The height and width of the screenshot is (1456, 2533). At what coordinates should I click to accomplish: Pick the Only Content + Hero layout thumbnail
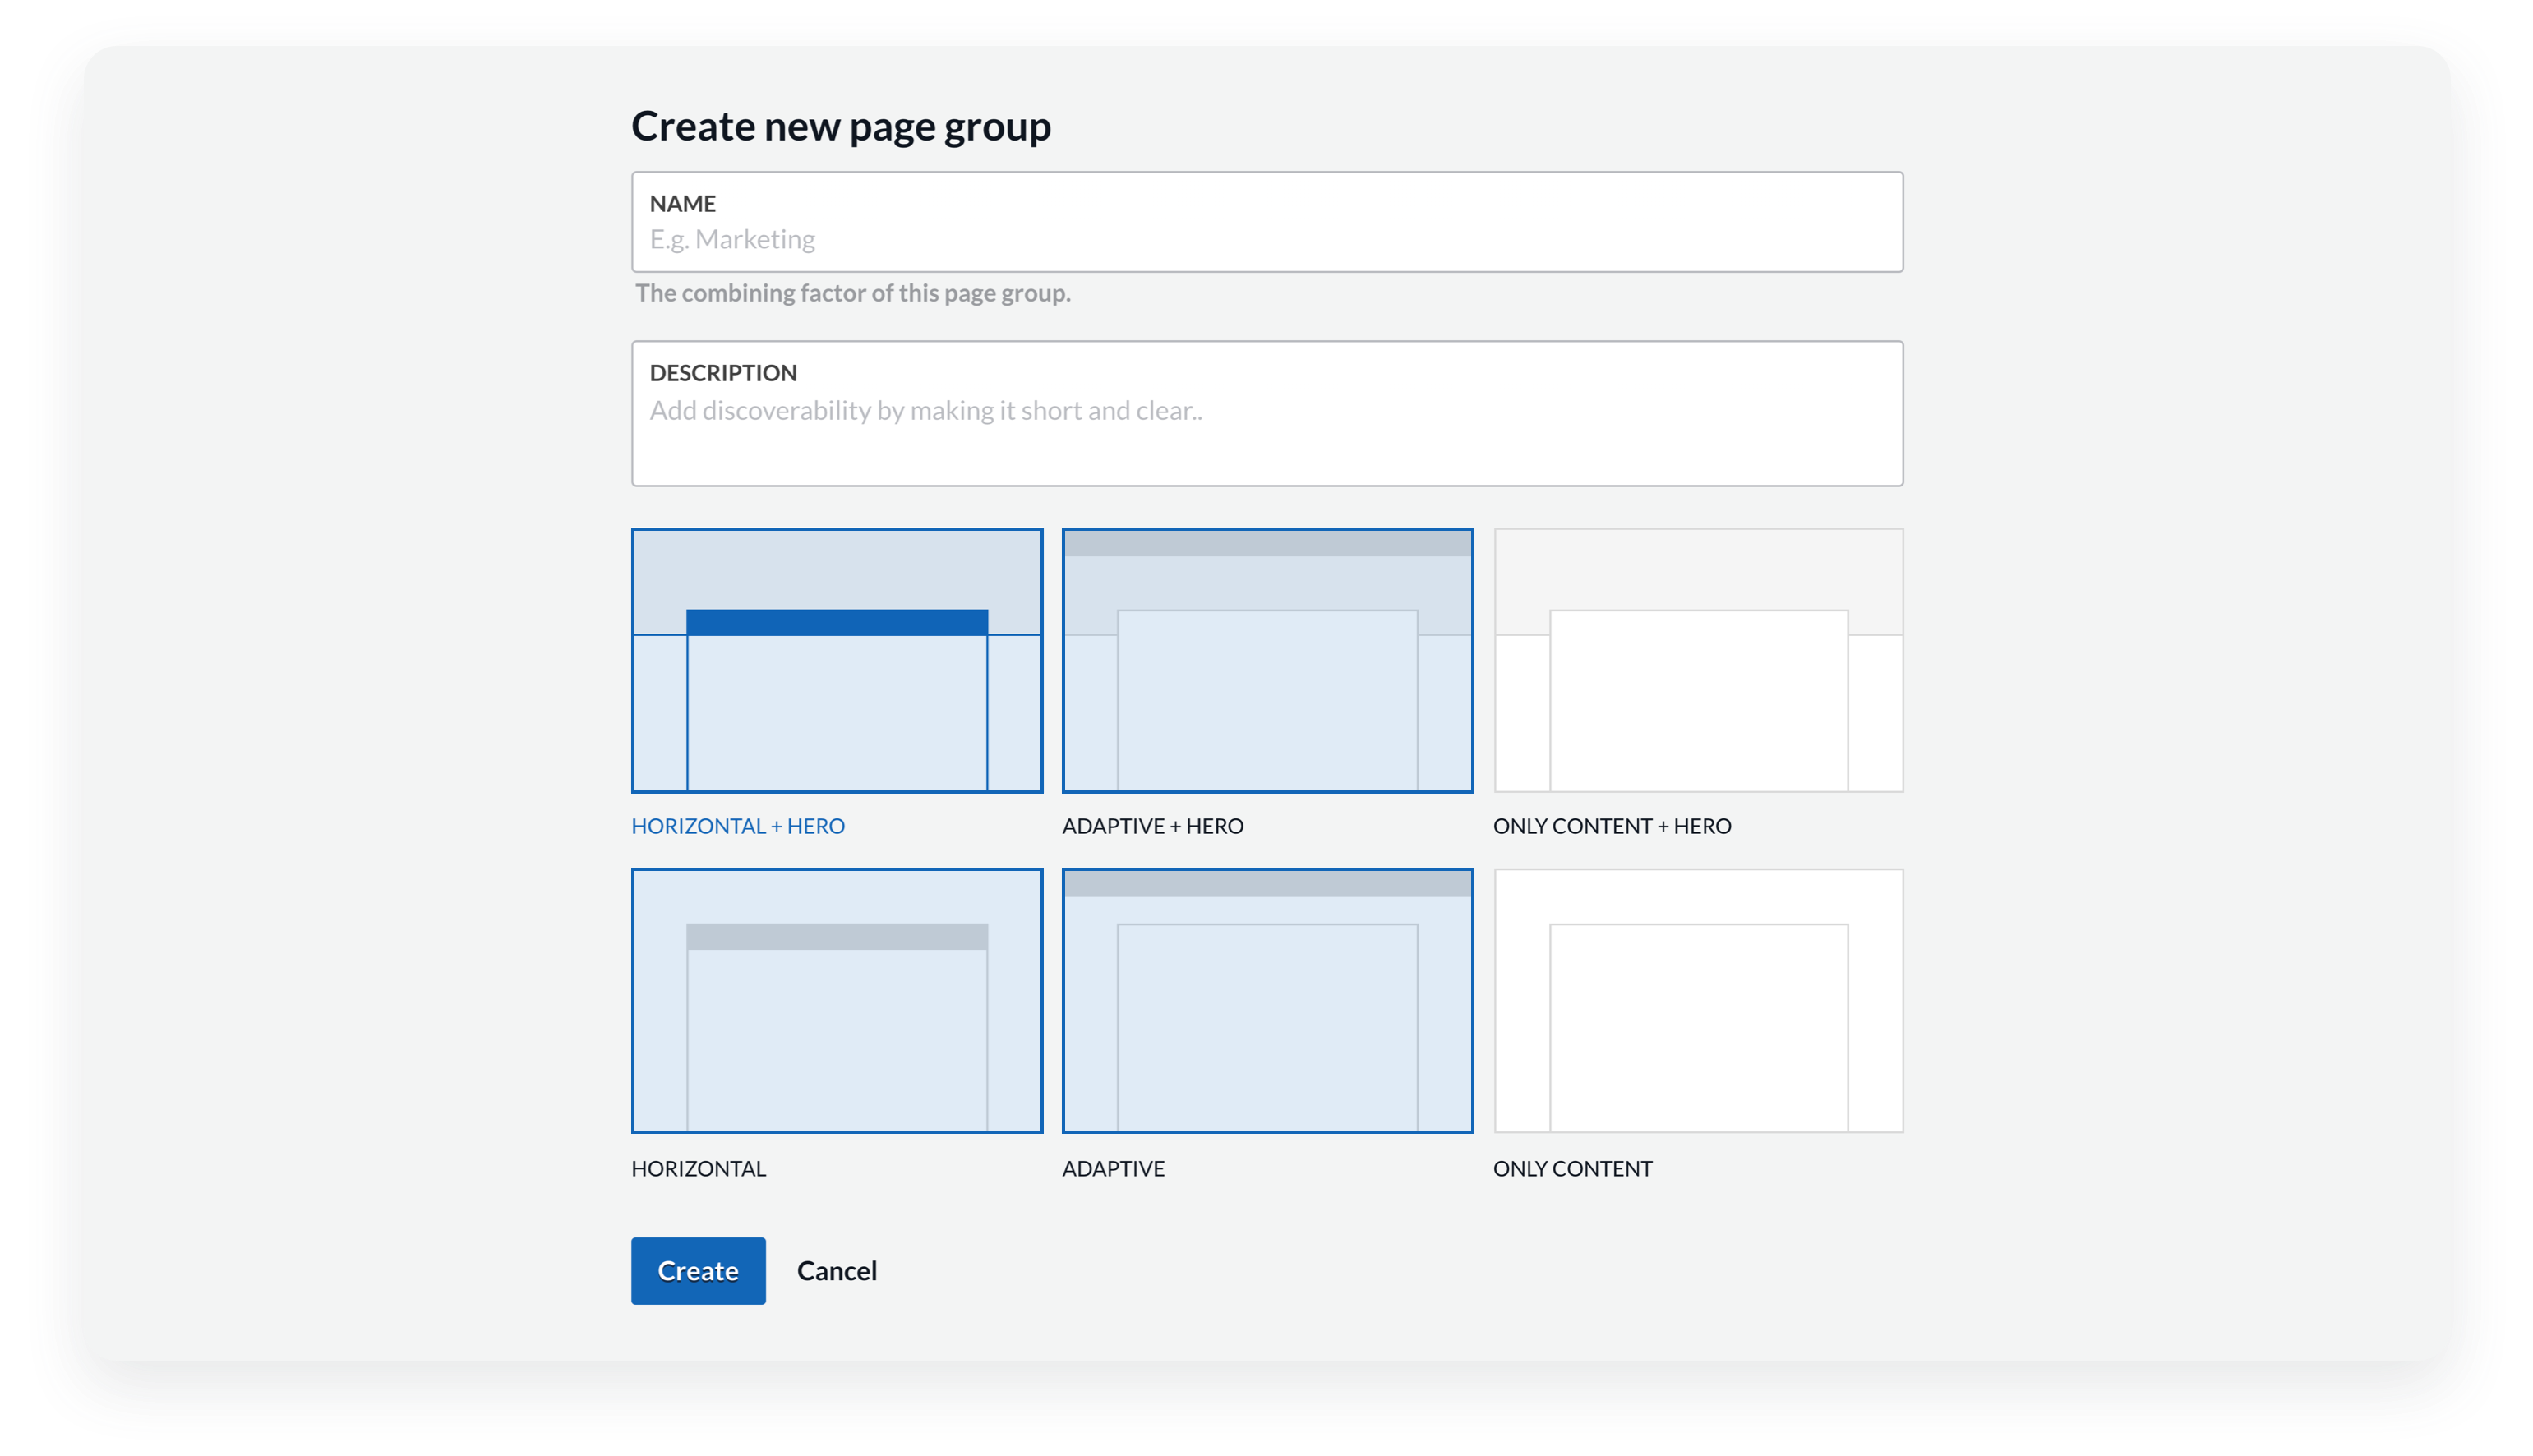tap(1698, 660)
